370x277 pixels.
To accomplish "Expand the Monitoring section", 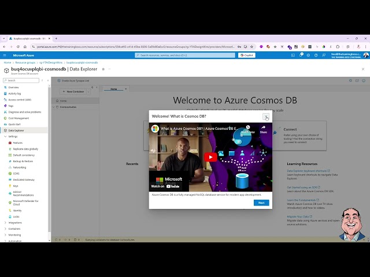I will click(5, 235).
